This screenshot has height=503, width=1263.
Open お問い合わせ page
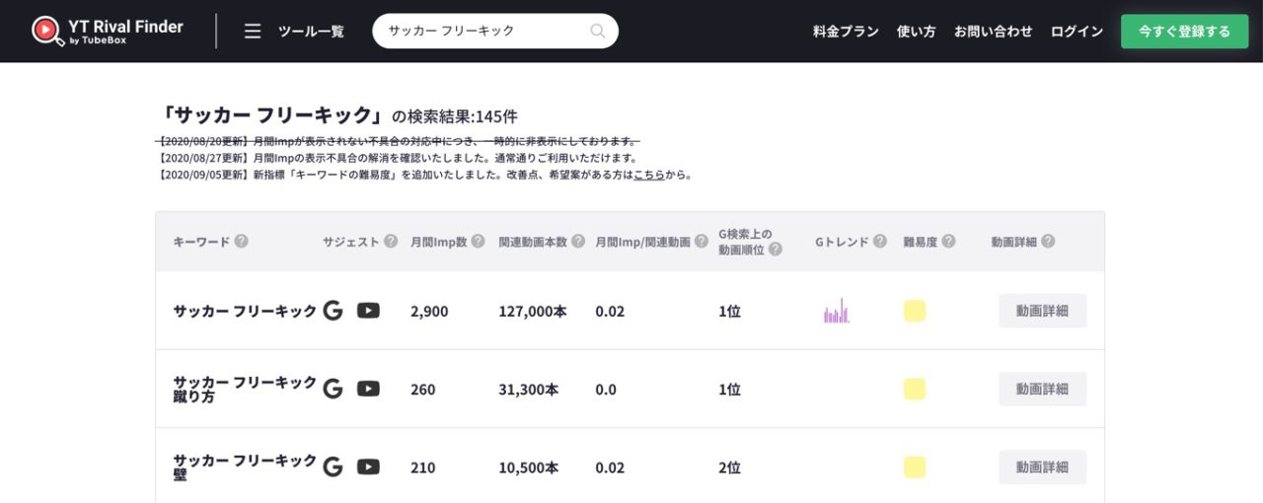(x=993, y=32)
